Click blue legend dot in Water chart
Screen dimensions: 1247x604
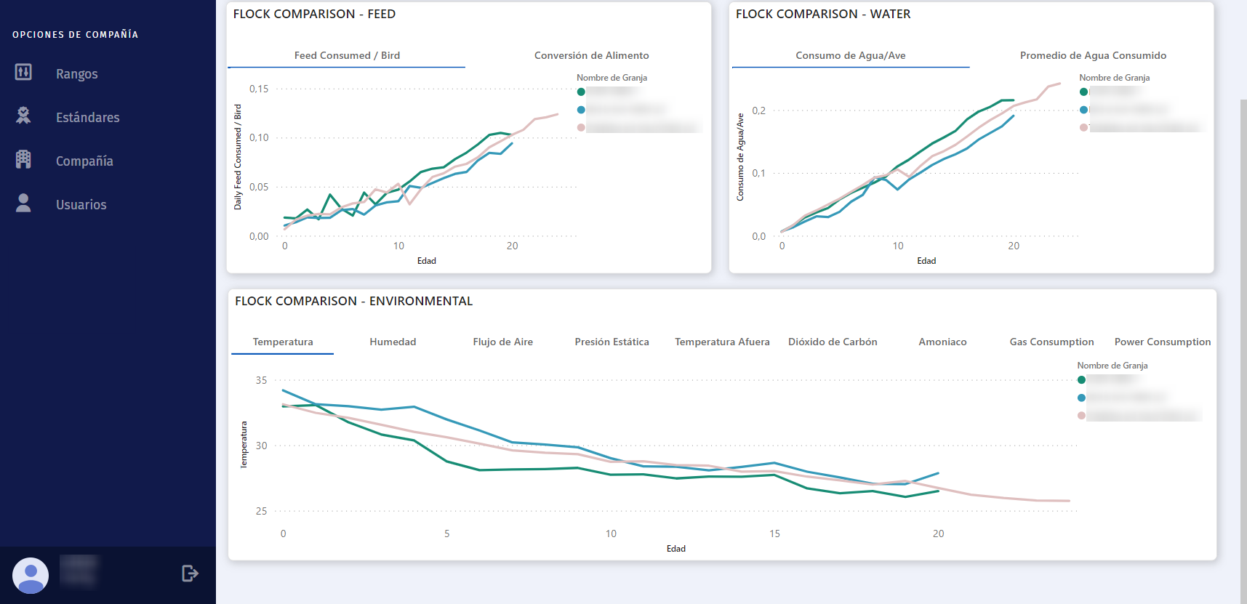[x=1083, y=110]
